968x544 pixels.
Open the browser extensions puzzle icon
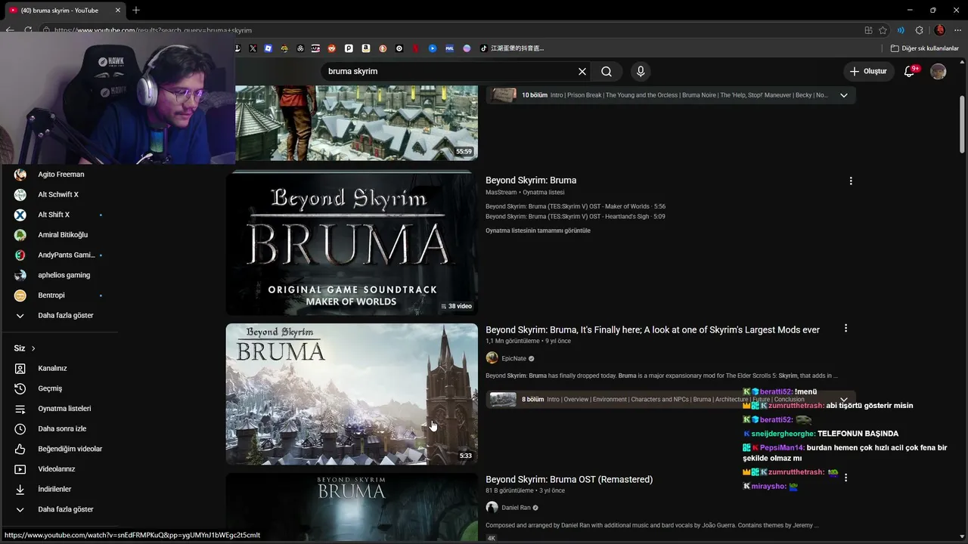point(919,30)
